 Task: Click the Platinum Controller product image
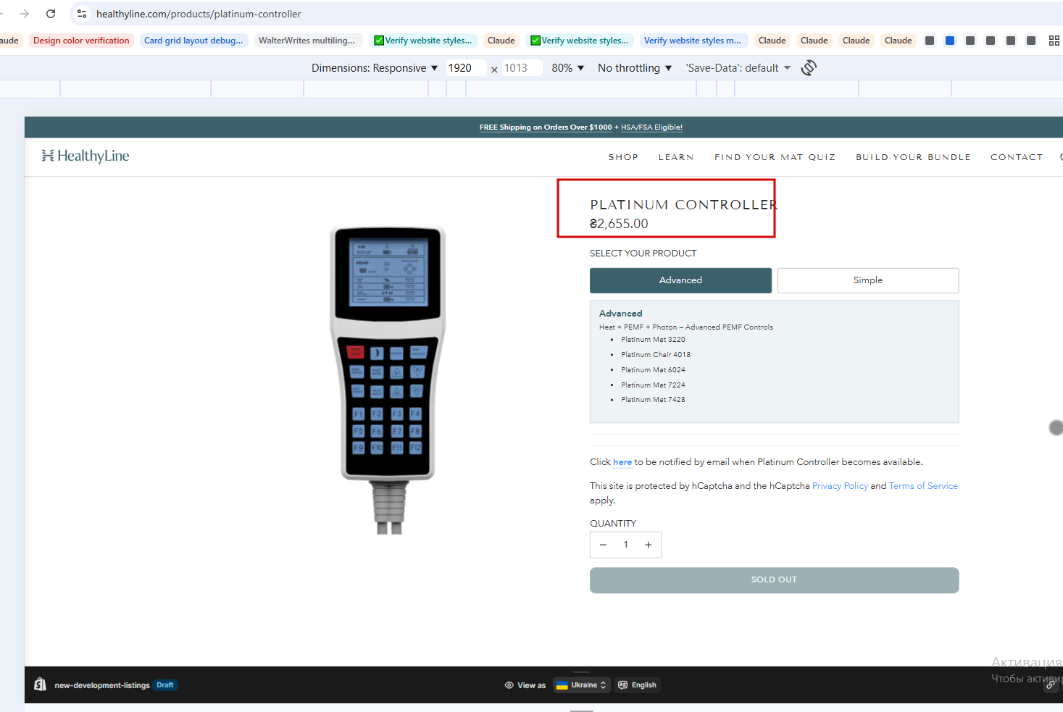[388, 380]
